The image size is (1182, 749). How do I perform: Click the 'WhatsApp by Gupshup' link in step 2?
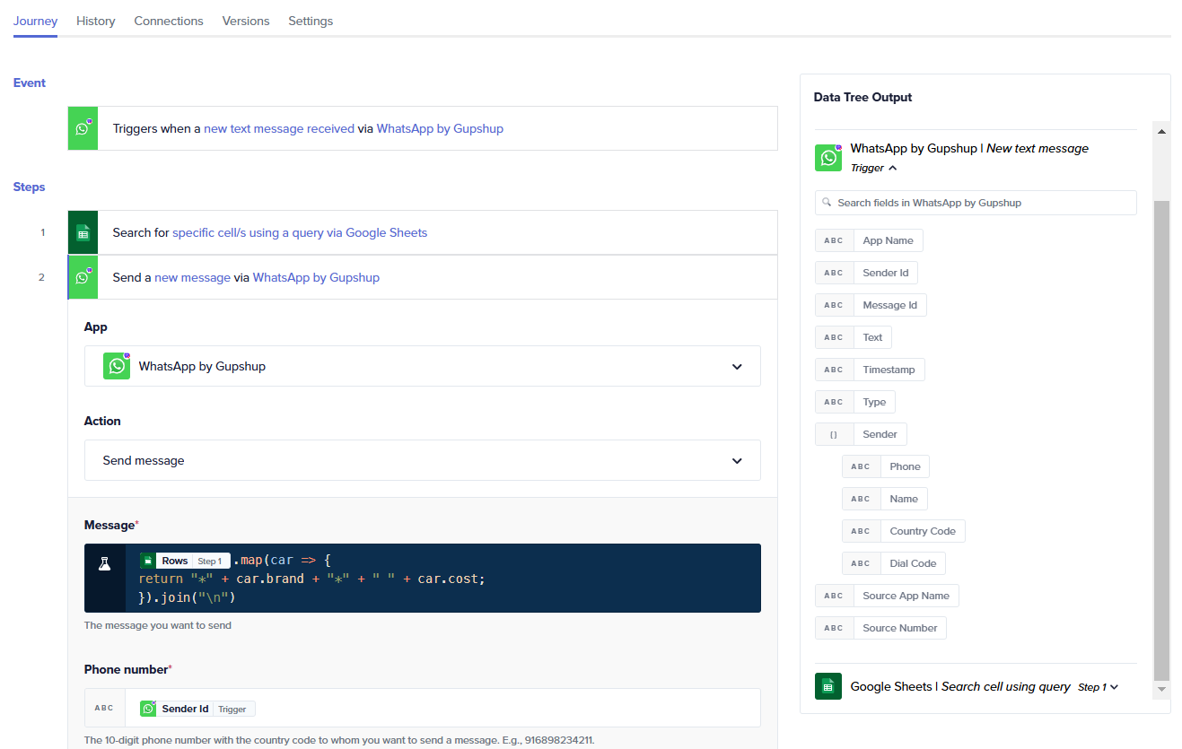[316, 277]
